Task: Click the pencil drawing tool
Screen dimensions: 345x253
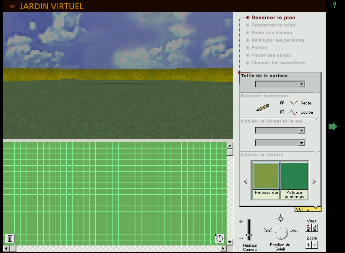Action: pyautogui.click(x=263, y=107)
